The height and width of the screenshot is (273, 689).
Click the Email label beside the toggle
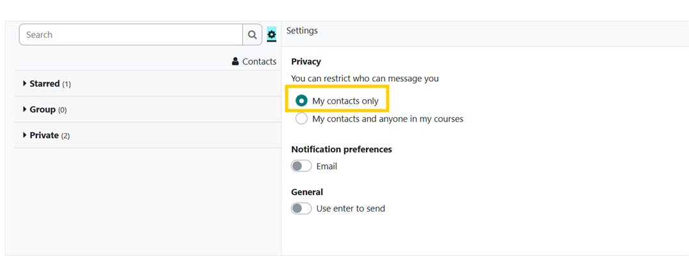pos(327,166)
